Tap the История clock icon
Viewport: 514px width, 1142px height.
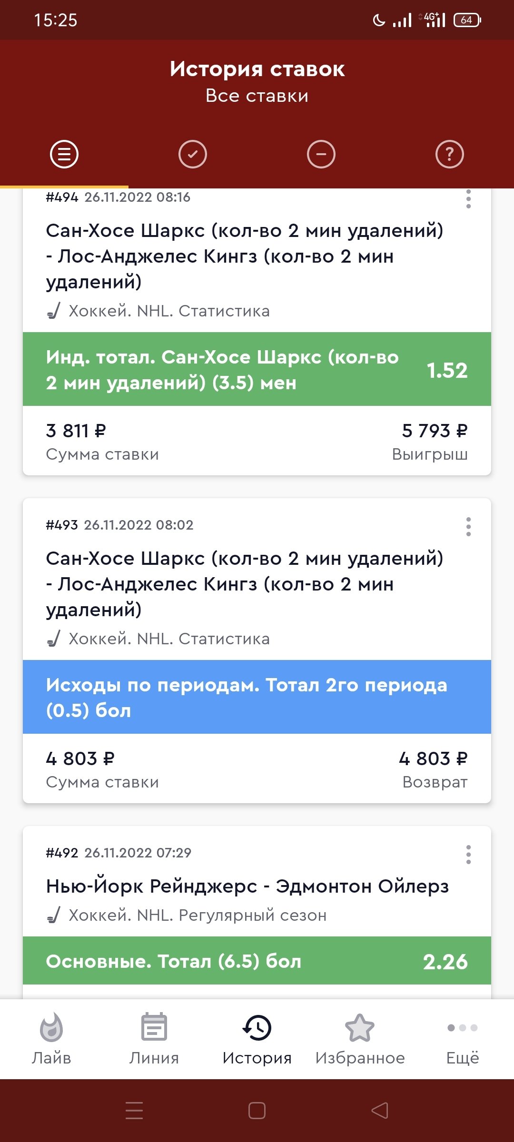pos(257,1028)
